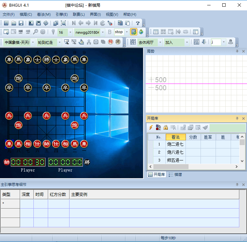Toggle auto-hide pin on 主引擎思考细节 panel

[x=237, y=185]
